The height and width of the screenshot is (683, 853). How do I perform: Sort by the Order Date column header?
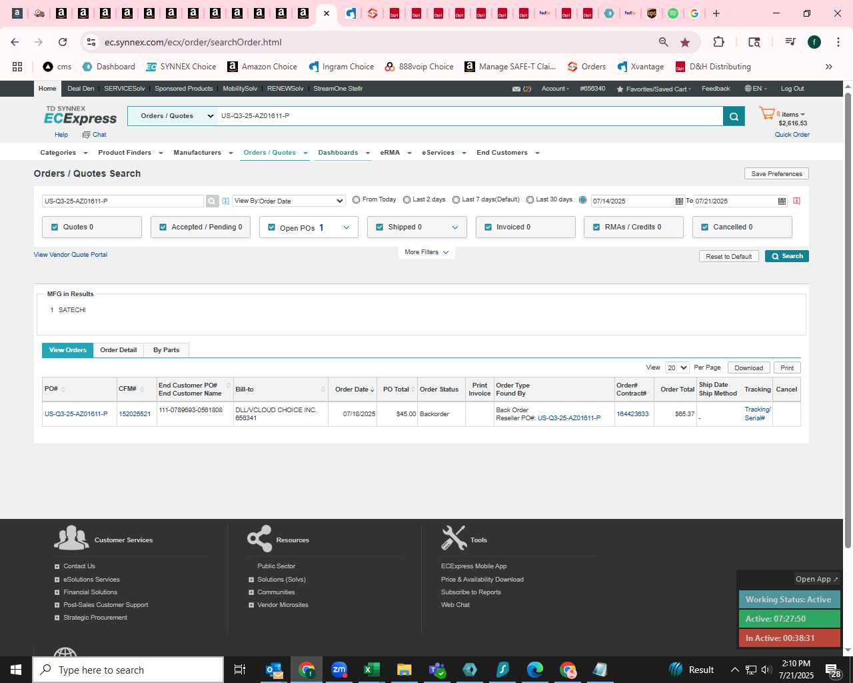(x=353, y=390)
